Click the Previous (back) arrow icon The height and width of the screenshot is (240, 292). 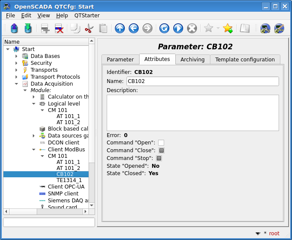[x=133, y=29]
